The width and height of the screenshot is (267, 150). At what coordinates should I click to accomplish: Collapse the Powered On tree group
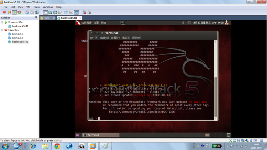pos(2,22)
